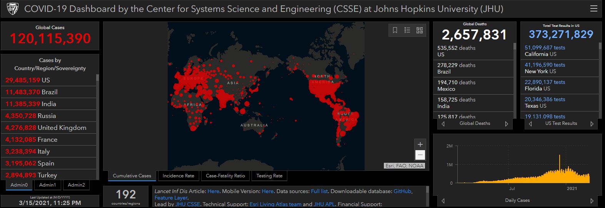Zoom in on the map
The height and width of the screenshot is (208, 605).
pyautogui.click(x=420, y=144)
